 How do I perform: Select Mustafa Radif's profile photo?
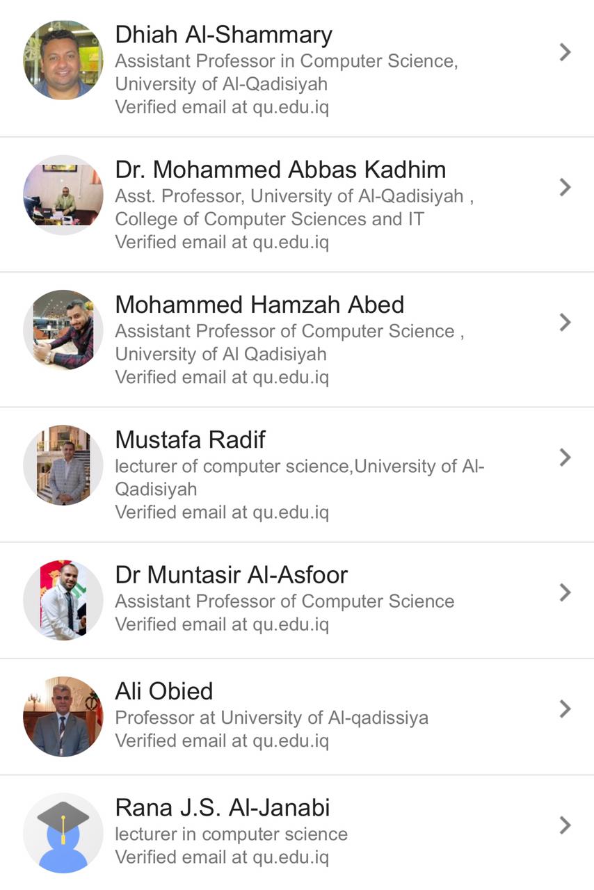pos(63,464)
